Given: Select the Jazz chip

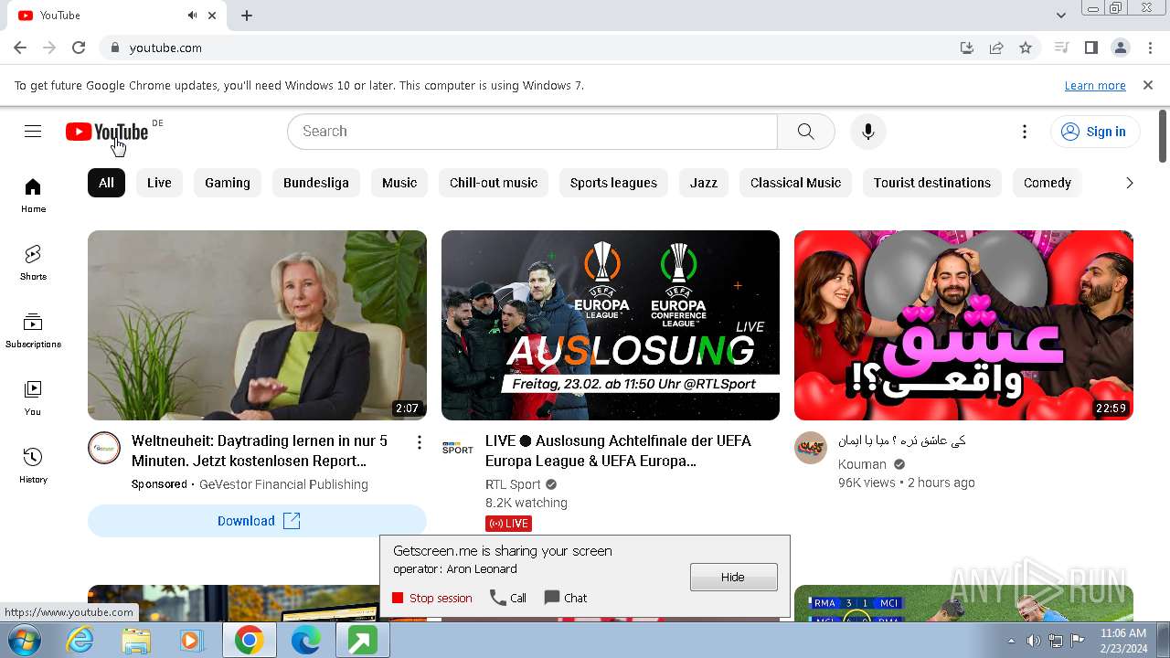Looking at the screenshot, I should coord(704,183).
